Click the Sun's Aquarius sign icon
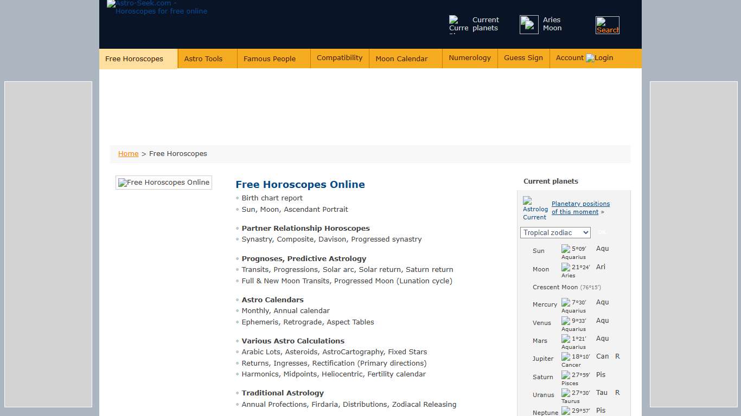This screenshot has width=741, height=416. click(x=566, y=249)
